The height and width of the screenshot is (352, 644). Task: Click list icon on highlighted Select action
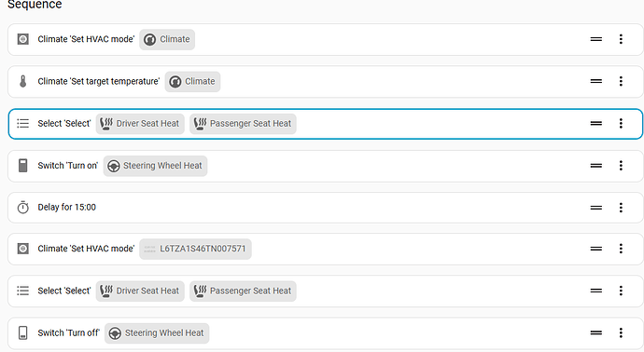[x=23, y=123]
